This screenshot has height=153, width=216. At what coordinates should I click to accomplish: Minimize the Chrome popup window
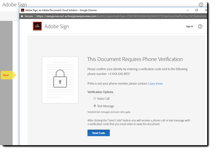188,10
